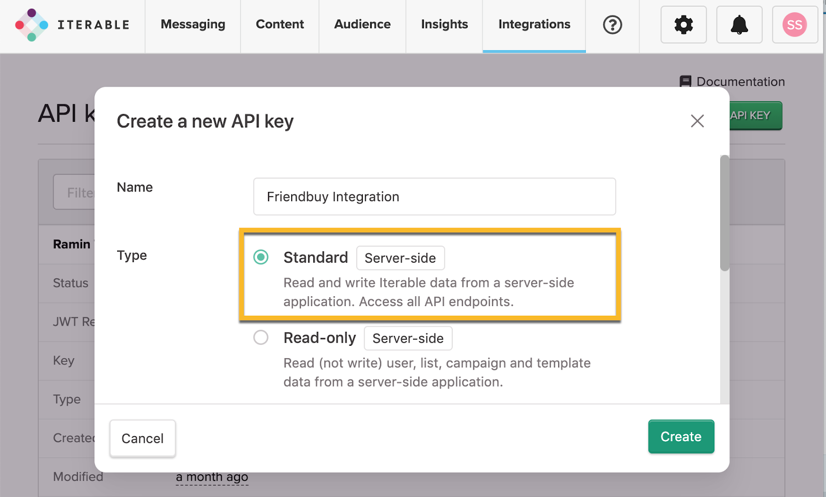Click the Cancel button

click(x=142, y=439)
